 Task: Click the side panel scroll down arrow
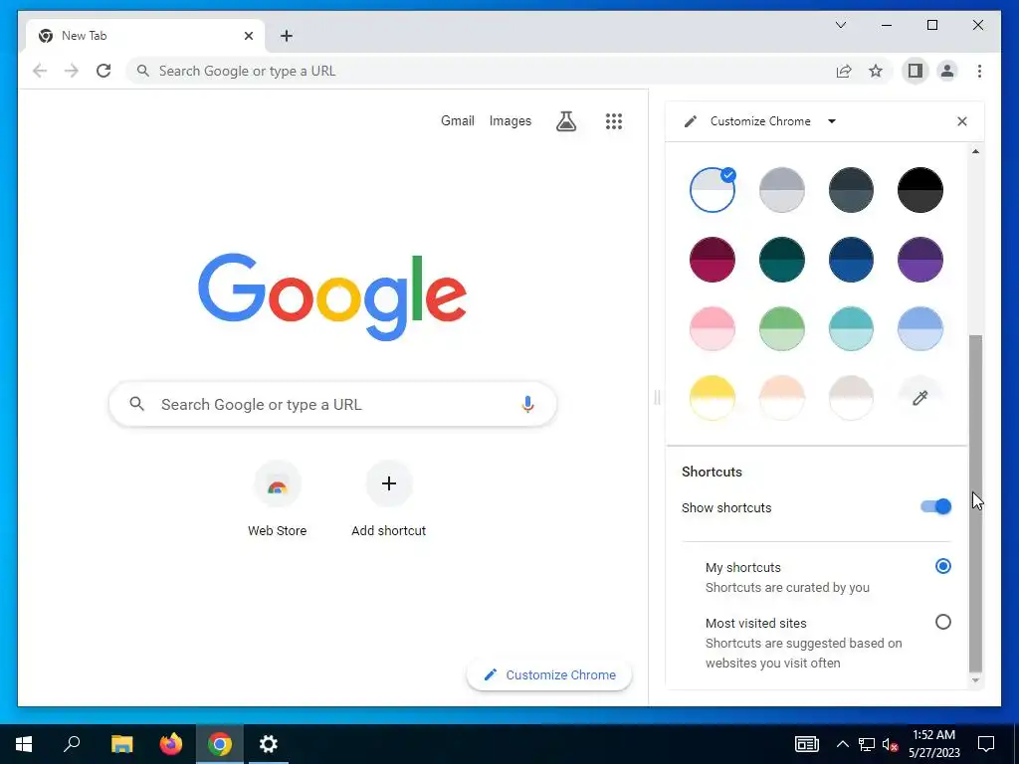click(975, 680)
